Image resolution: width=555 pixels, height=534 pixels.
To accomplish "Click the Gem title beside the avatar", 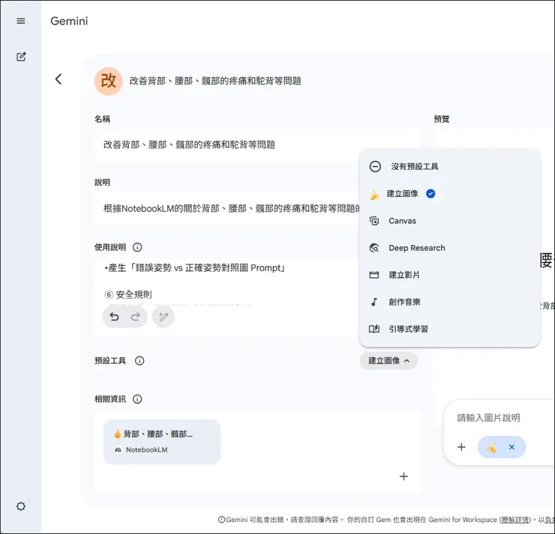I will coord(215,81).
